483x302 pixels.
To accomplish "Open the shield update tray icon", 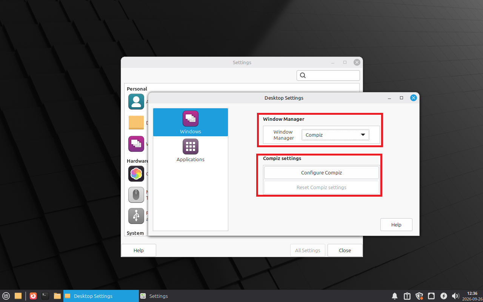I will tap(419, 296).
